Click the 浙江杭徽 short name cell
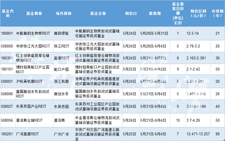The height and width of the screenshot is (141, 225). (61, 81)
